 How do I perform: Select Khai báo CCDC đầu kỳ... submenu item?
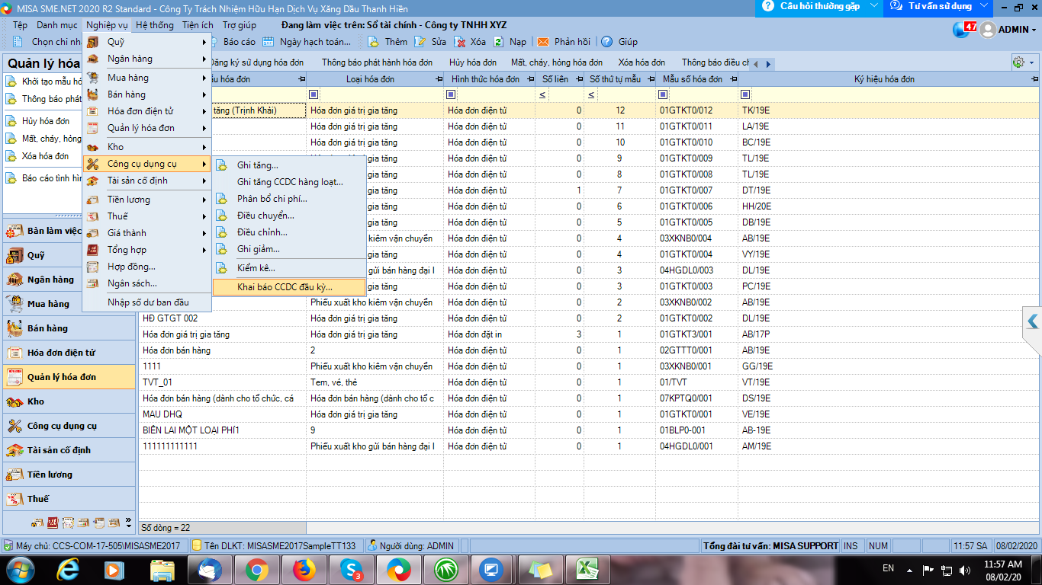coord(289,286)
